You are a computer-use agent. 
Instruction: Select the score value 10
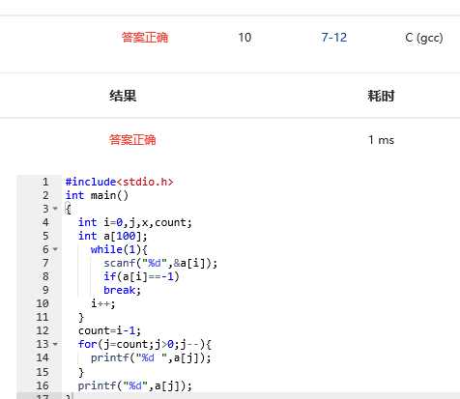click(x=244, y=38)
